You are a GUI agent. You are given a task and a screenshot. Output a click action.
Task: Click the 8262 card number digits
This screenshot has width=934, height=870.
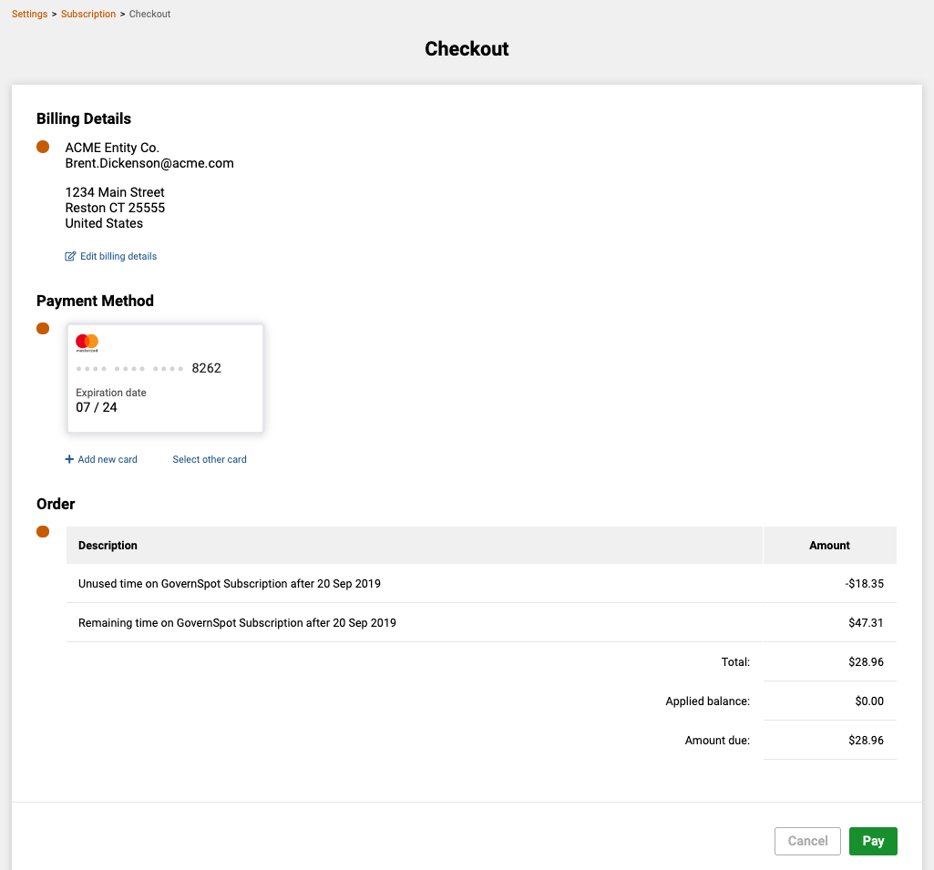(207, 368)
